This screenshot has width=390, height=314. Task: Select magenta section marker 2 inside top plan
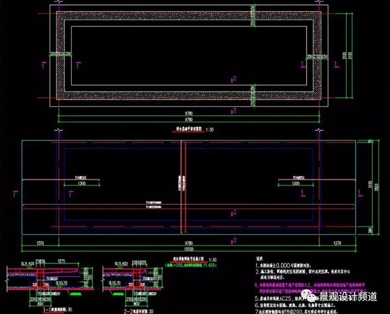[234, 79]
